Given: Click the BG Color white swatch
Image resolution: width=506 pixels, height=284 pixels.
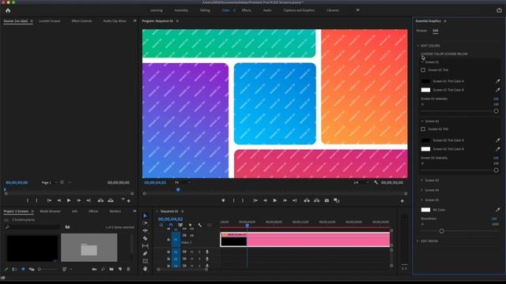Looking at the screenshot, I should click(425, 210).
